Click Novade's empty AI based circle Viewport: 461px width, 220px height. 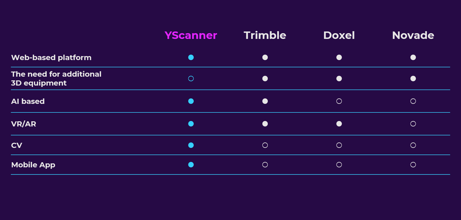click(x=413, y=101)
